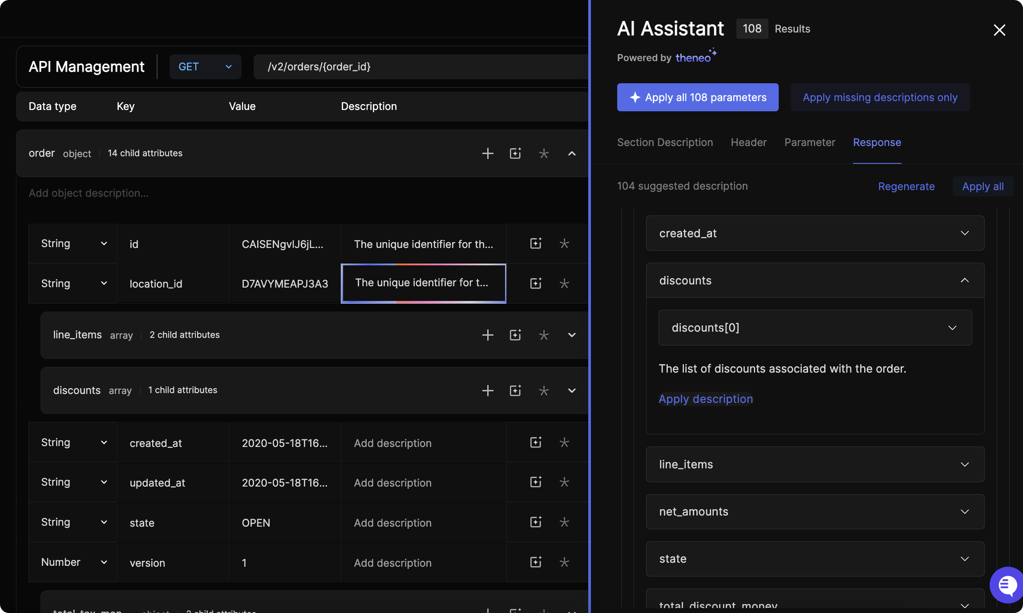Toggle required asterisk for updated_at field
This screenshot has height=613, width=1023.
tap(564, 482)
